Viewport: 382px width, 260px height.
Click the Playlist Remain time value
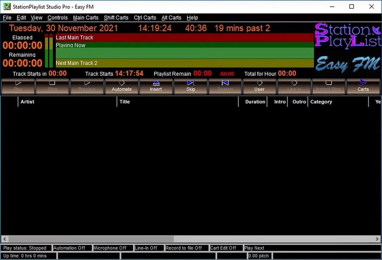point(202,74)
